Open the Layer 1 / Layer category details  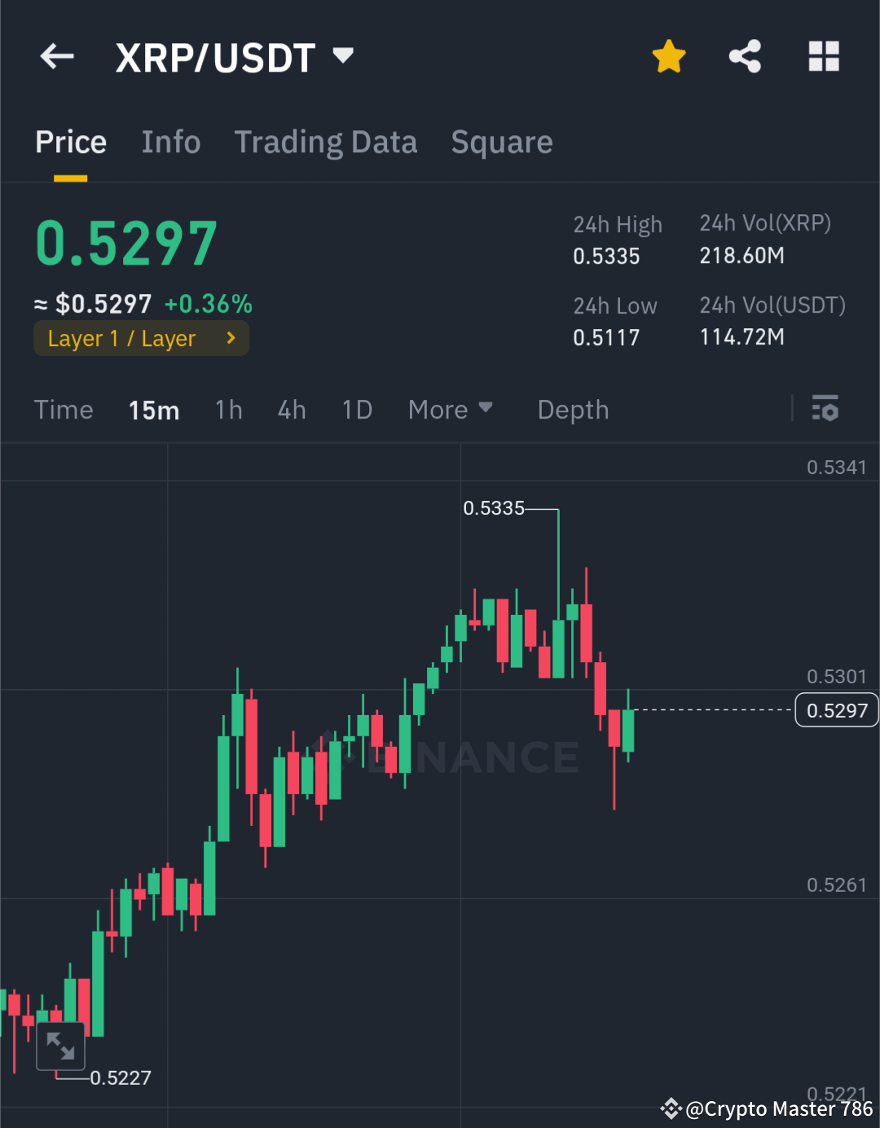coord(140,337)
